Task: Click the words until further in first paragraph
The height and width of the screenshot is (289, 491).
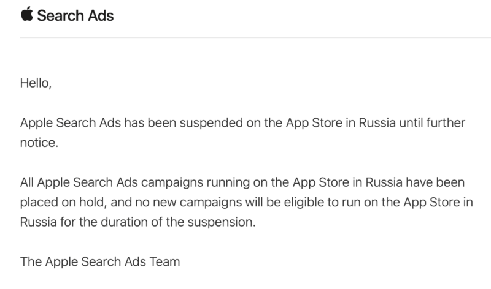Action: [432, 123]
